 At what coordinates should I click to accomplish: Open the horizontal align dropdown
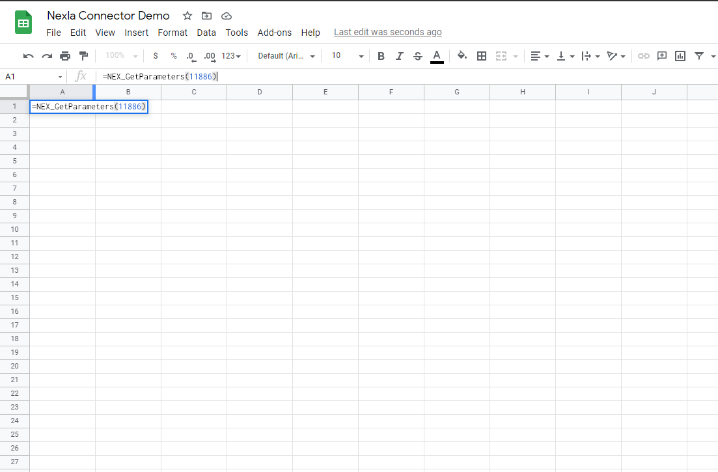(540, 56)
